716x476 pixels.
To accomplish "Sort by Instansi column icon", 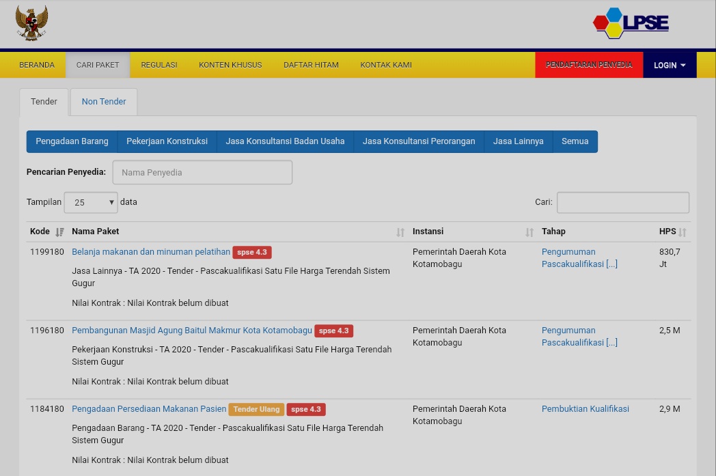I will [529, 232].
